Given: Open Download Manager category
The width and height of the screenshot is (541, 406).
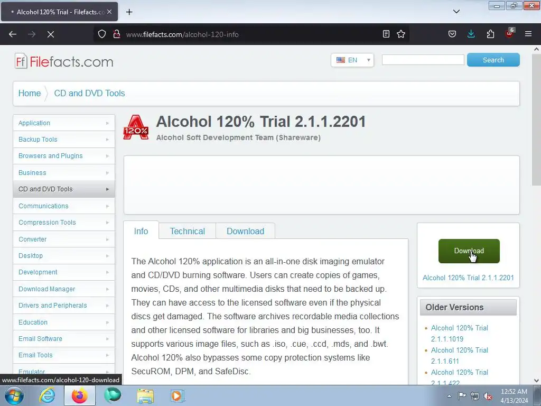Looking at the screenshot, I should pos(64,289).
